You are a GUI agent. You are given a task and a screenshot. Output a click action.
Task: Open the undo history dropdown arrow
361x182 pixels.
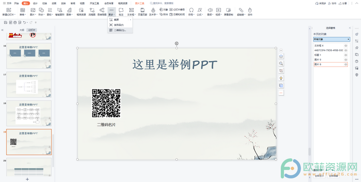27,22
